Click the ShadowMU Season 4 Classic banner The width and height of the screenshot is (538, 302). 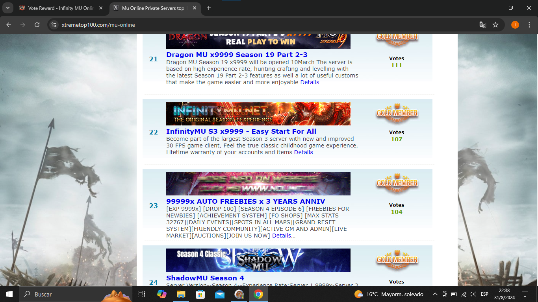pyautogui.click(x=258, y=260)
